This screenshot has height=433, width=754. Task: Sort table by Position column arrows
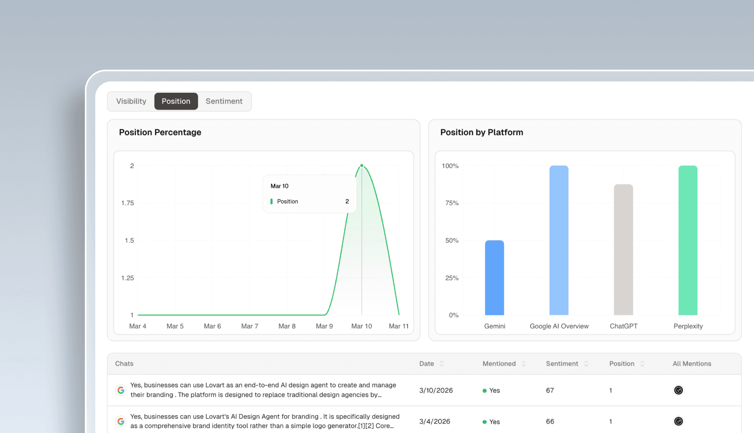click(642, 364)
